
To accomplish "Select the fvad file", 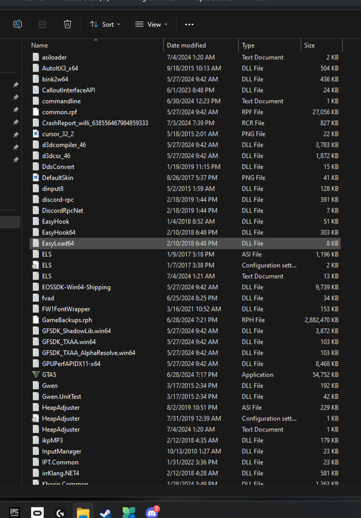I will coord(185,298).
